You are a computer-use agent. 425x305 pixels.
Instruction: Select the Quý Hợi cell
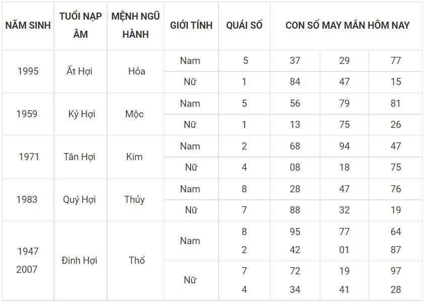pos(80,200)
